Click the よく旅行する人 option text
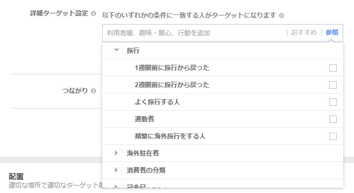Image resolution: width=354 pixels, height=193 pixels. [157, 102]
